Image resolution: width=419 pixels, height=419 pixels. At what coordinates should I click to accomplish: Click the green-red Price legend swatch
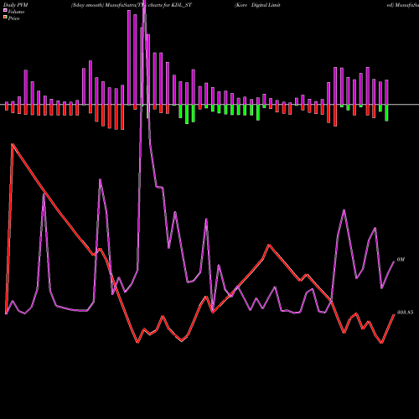point(5,17)
